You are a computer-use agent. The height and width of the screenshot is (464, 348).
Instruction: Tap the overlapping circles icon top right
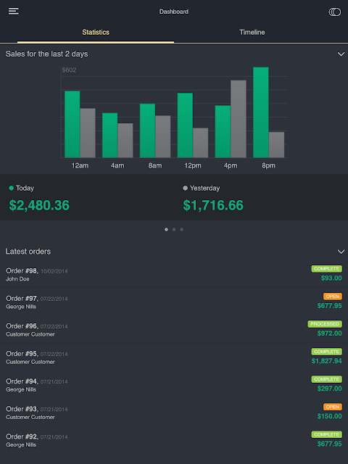[x=335, y=12]
